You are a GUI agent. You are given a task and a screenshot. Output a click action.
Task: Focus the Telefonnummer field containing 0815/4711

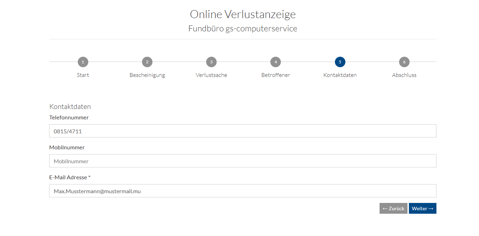(242, 131)
